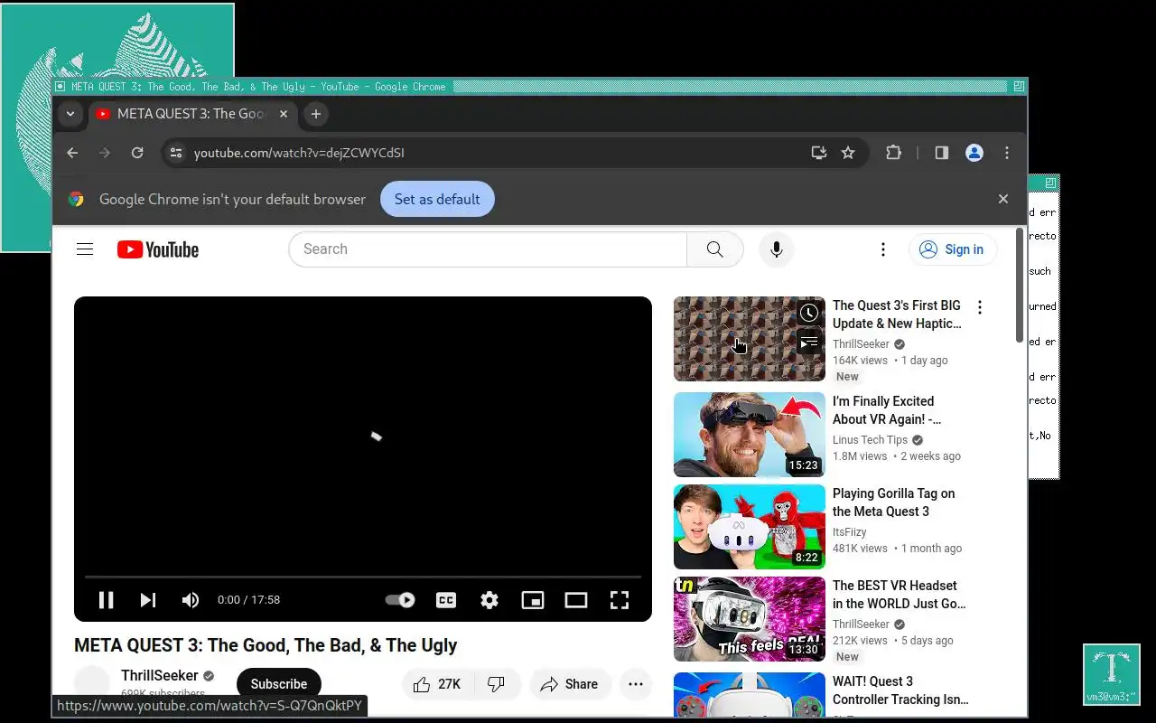Click the Sign in button
This screenshot has height=723, width=1156.
[x=953, y=249]
